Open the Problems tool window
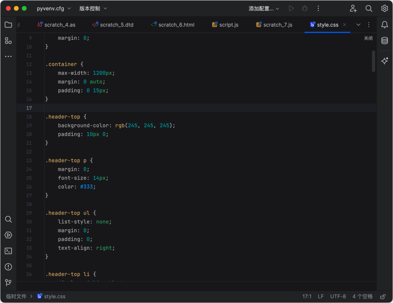This screenshot has height=303, width=393. [8, 267]
